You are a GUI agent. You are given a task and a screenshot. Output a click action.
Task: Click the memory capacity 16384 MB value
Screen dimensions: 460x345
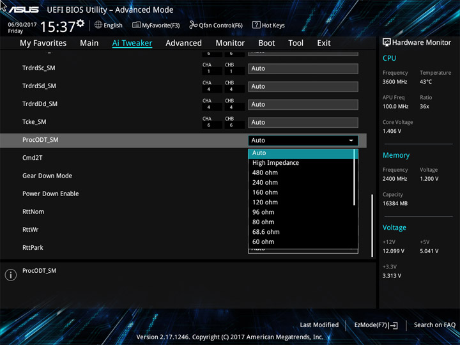pyautogui.click(x=395, y=203)
